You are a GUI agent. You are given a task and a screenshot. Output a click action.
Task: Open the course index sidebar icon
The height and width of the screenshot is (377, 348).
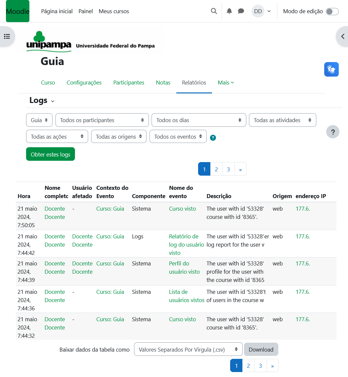[x=7, y=36]
